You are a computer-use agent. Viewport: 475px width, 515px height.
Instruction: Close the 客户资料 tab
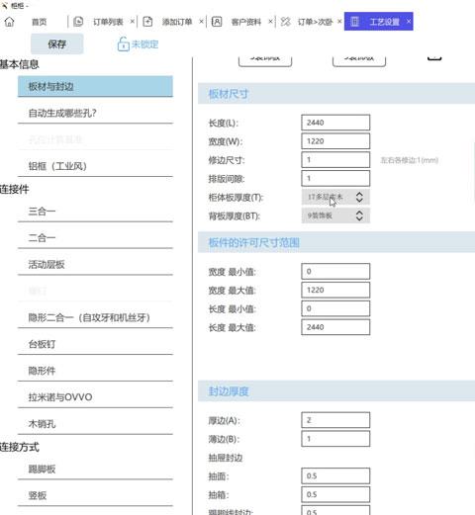pos(270,22)
